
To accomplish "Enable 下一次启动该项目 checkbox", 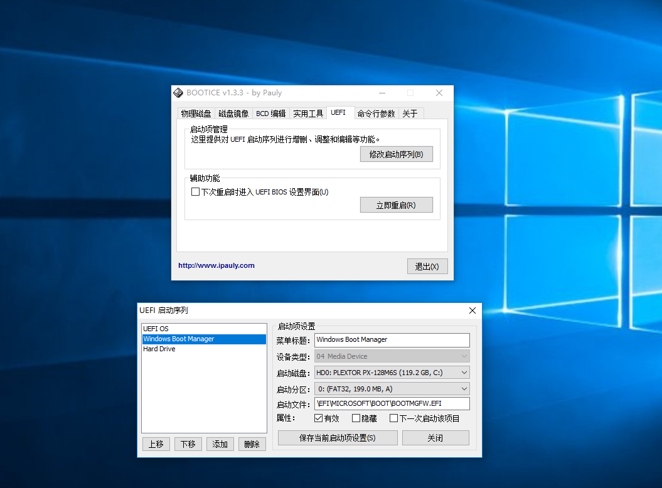I will (394, 418).
